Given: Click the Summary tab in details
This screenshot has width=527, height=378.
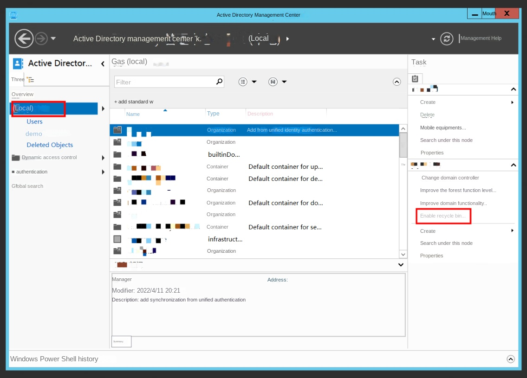Looking at the screenshot, I should [121, 341].
